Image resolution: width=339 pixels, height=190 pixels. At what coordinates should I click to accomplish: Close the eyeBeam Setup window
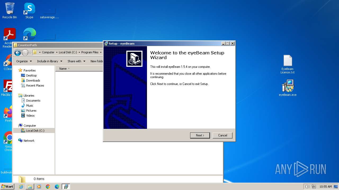(x=232, y=44)
